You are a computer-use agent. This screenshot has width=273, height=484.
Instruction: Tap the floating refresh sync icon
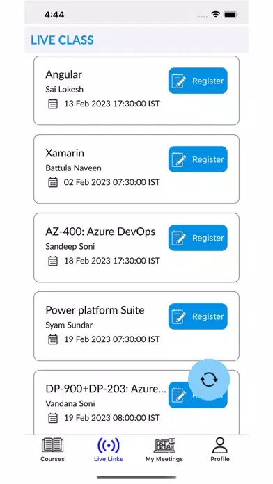(x=209, y=380)
